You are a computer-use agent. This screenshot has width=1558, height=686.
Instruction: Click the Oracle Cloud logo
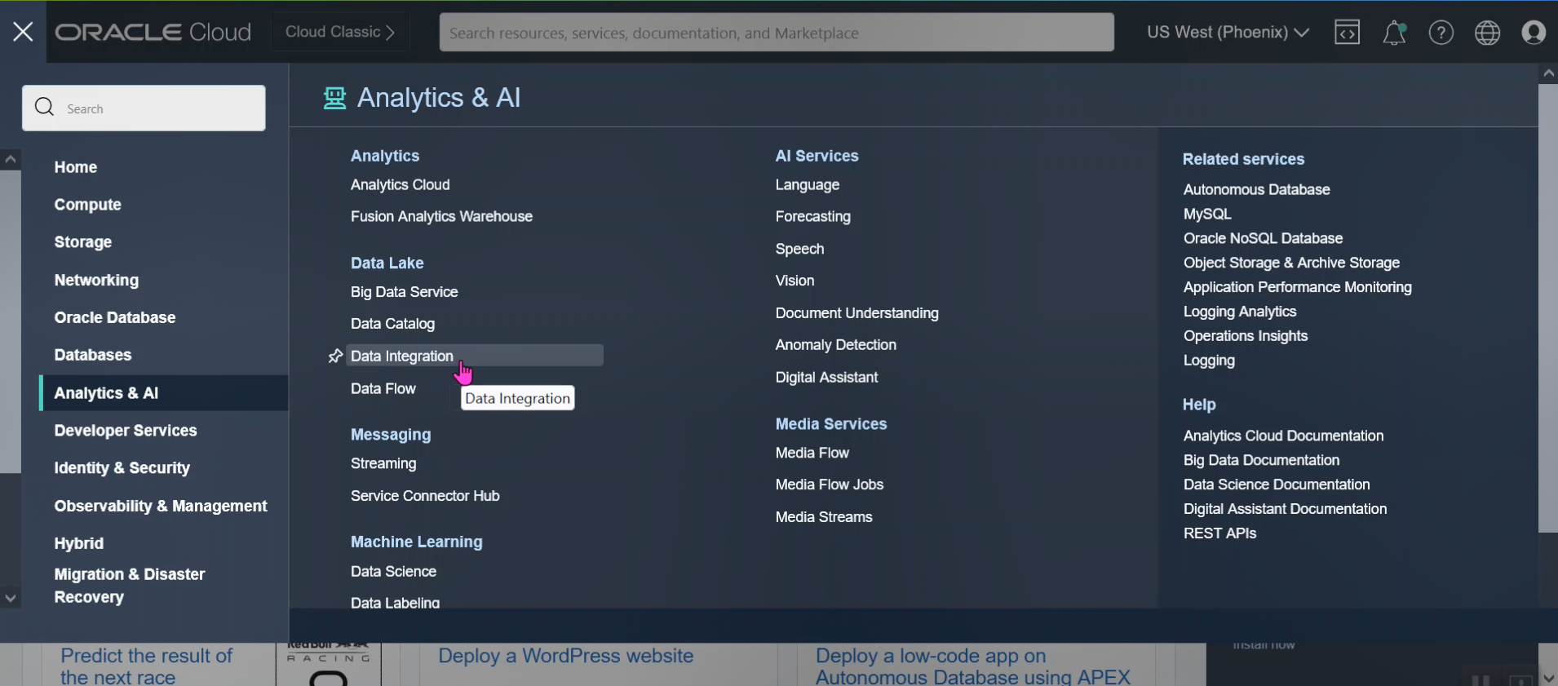153,33
